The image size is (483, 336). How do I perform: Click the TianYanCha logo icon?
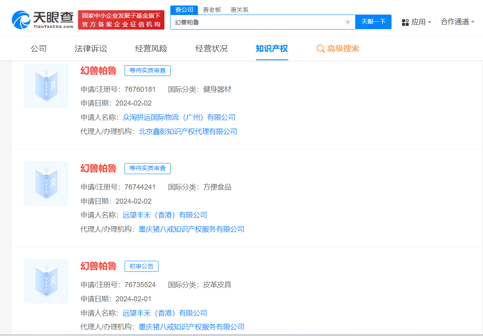point(18,18)
